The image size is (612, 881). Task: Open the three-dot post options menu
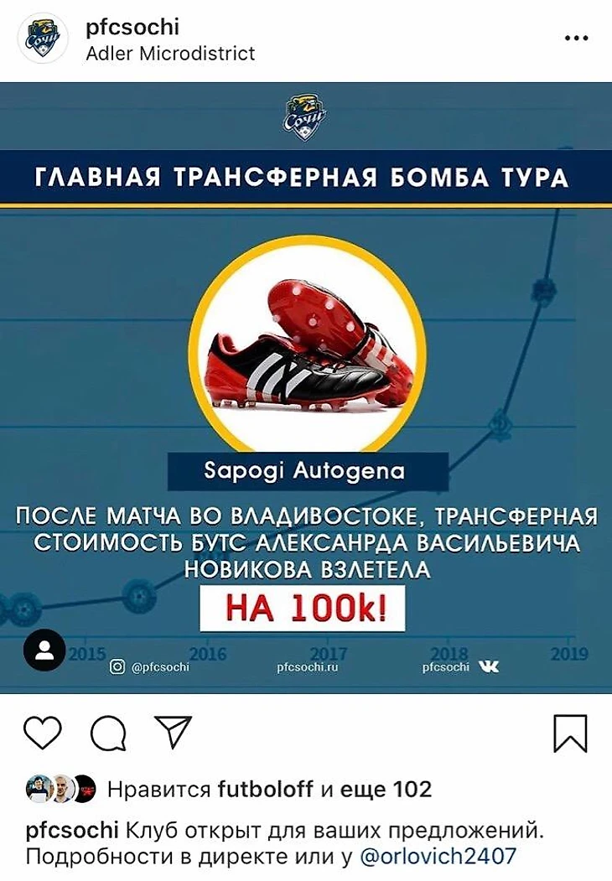(x=576, y=39)
